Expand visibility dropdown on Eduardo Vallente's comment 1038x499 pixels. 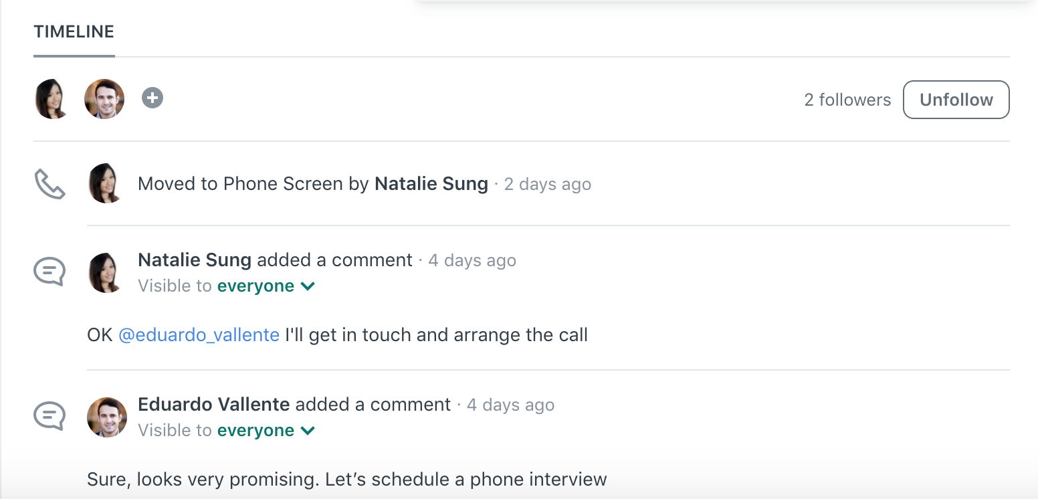(266, 431)
